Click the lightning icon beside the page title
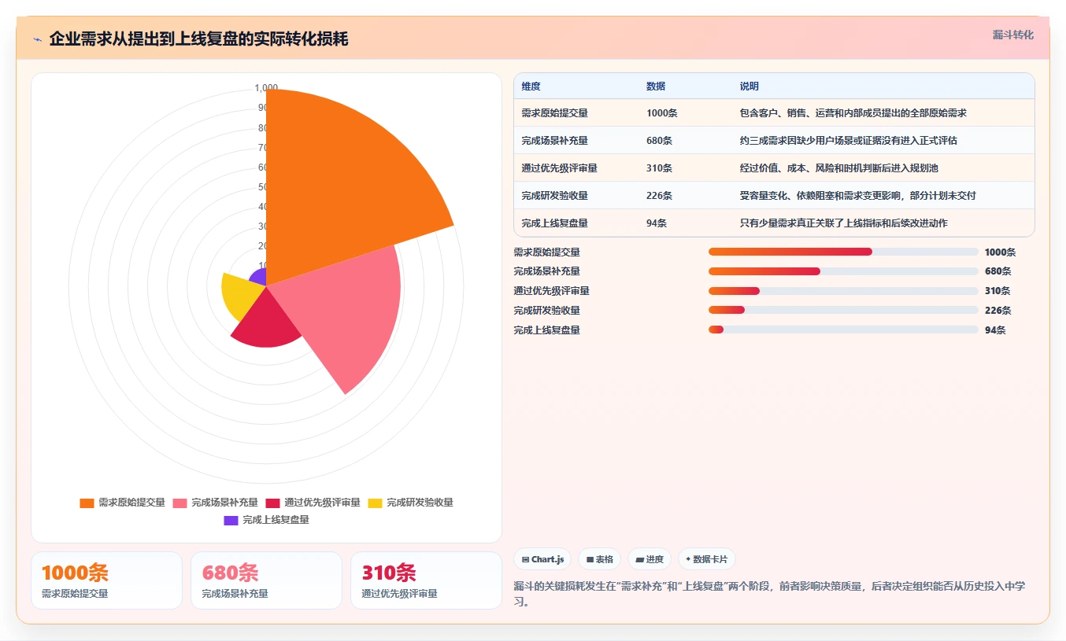 [x=37, y=39]
